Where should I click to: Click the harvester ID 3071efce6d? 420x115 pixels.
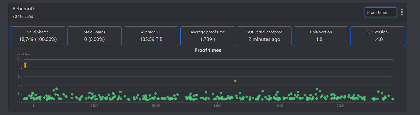tap(23, 17)
